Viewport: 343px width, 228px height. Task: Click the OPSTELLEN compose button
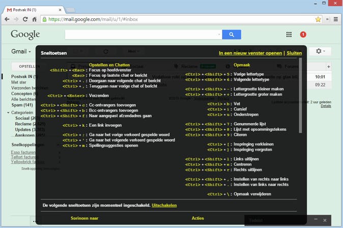[30, 66]
